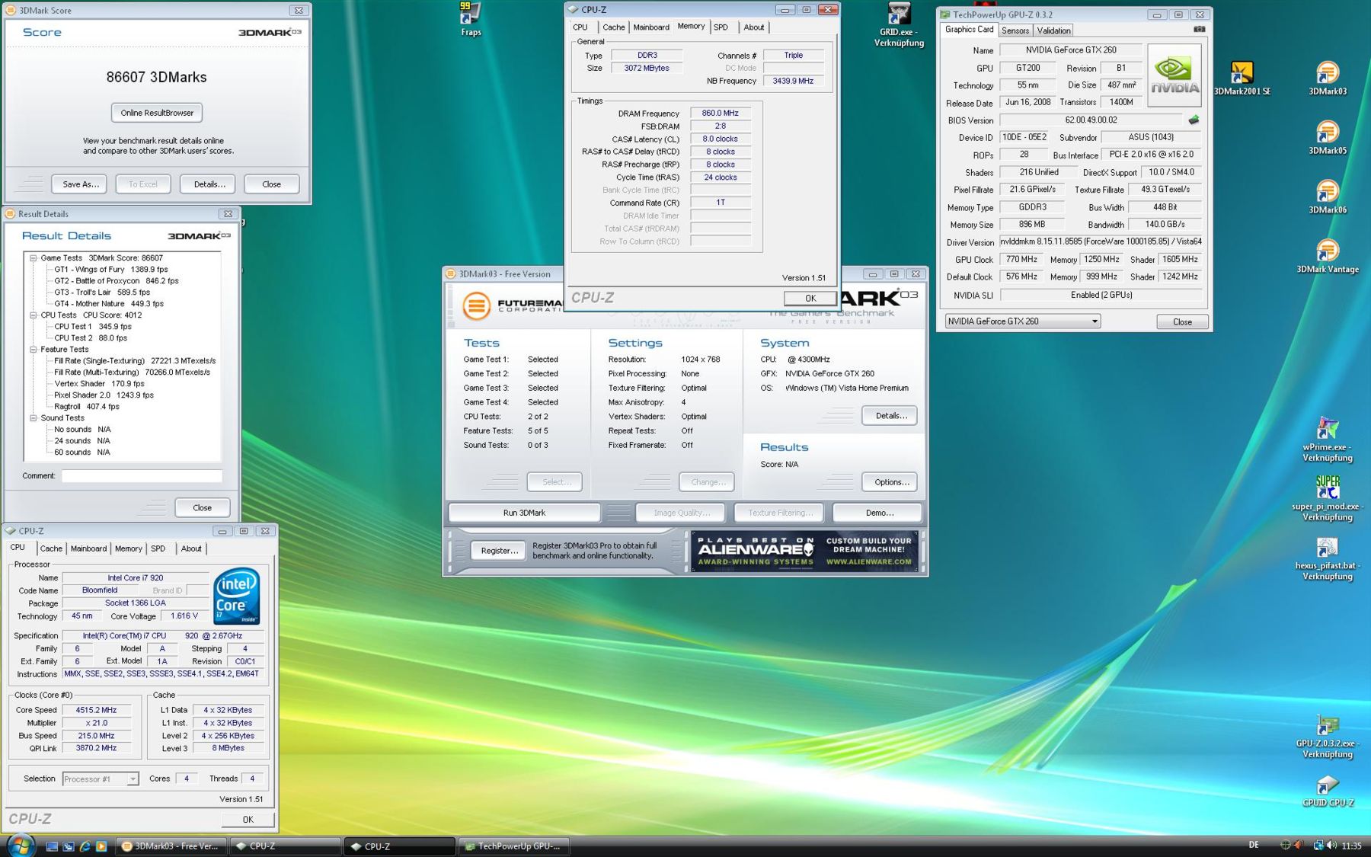Launch 3DMark2001 SE desktop icon
The width and height of the screenshot is (1371, 857).
[x=1242, y=78]
